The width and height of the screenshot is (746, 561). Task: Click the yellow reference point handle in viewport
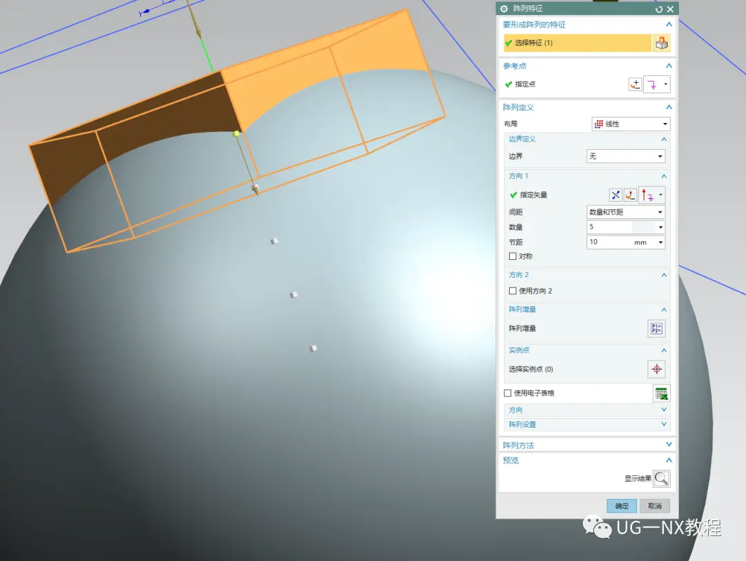pos(236,134)
